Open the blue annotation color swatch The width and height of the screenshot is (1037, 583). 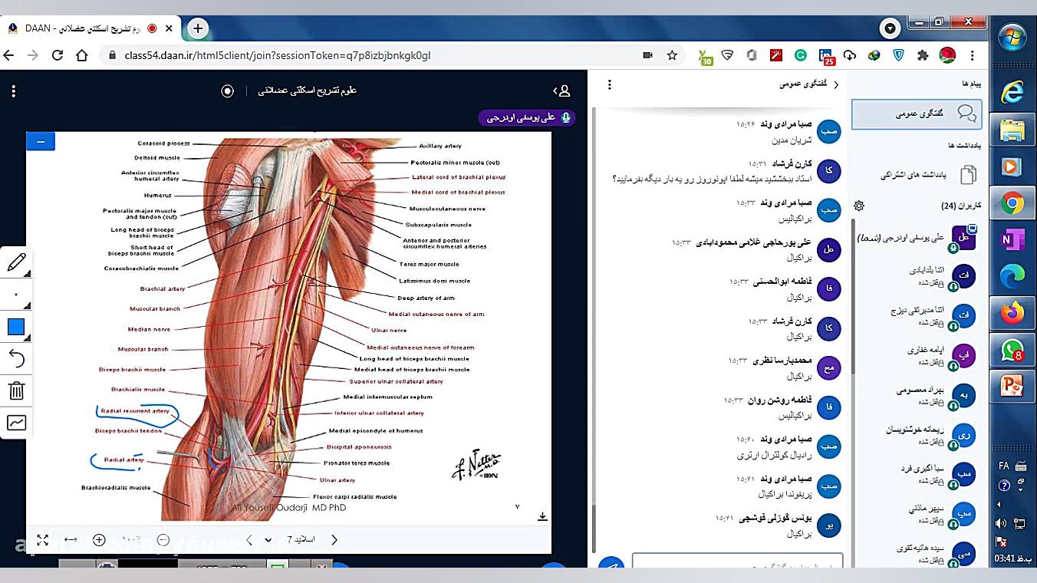click(x=17, y=328)
